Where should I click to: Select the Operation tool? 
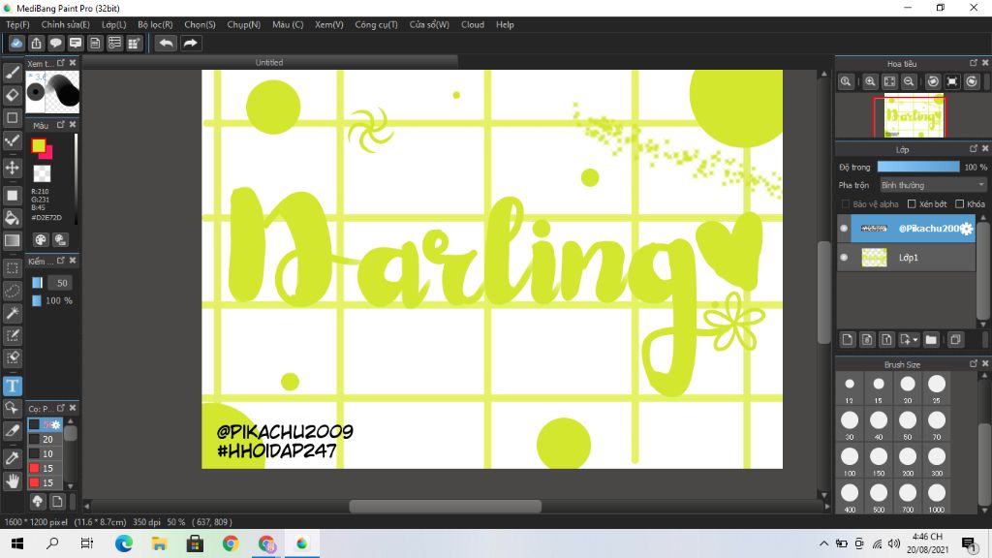point(12,408)
